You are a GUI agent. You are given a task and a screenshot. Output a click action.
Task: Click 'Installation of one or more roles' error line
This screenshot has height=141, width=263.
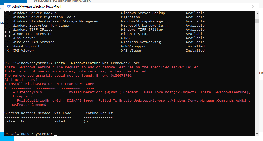coord(76,71)
